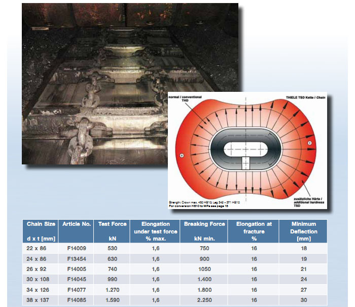The image size is (355, 307).
Task: Click the 'Elongation at fracture' header
Action: click(x=254, y=231)
